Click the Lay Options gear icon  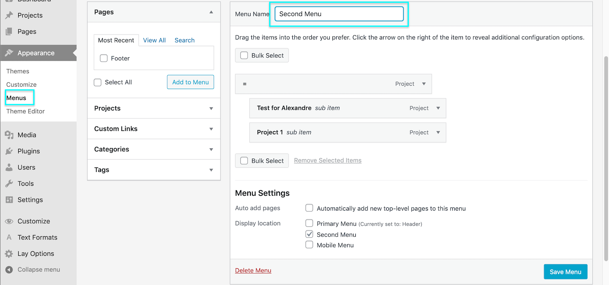[x=9, y=254]
